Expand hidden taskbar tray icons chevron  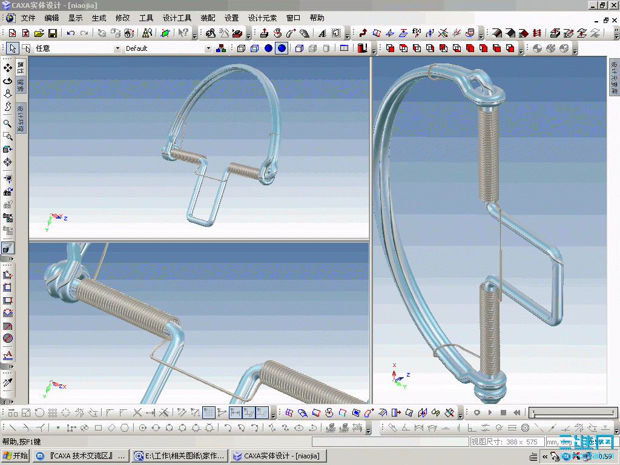[x=545, y=457]
